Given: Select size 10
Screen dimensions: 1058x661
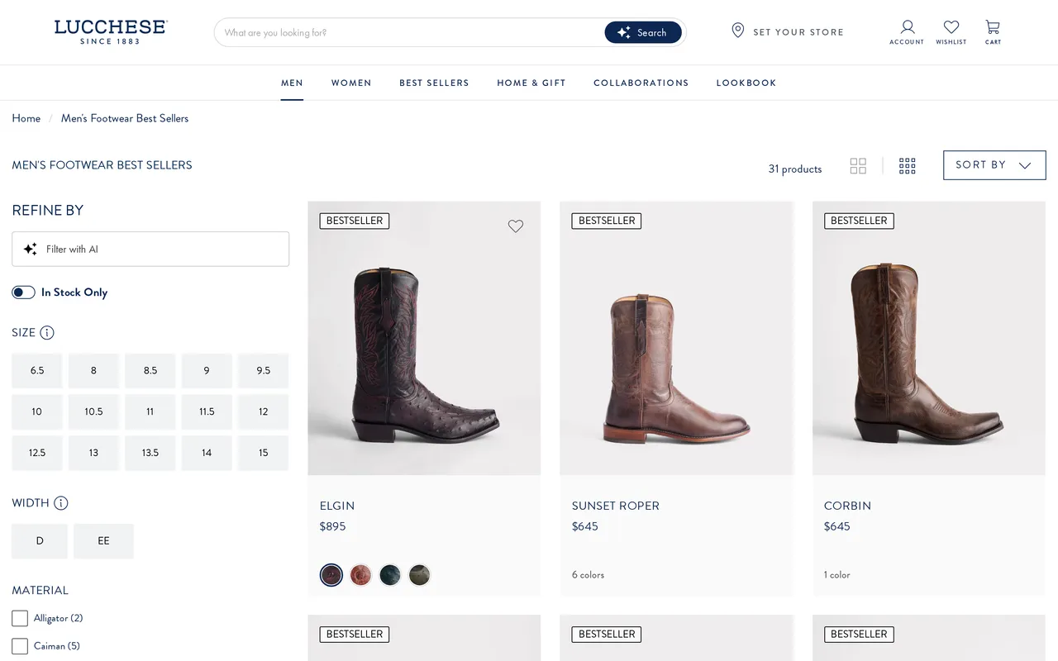Looking at the screenshot, I should pos(37,411).
